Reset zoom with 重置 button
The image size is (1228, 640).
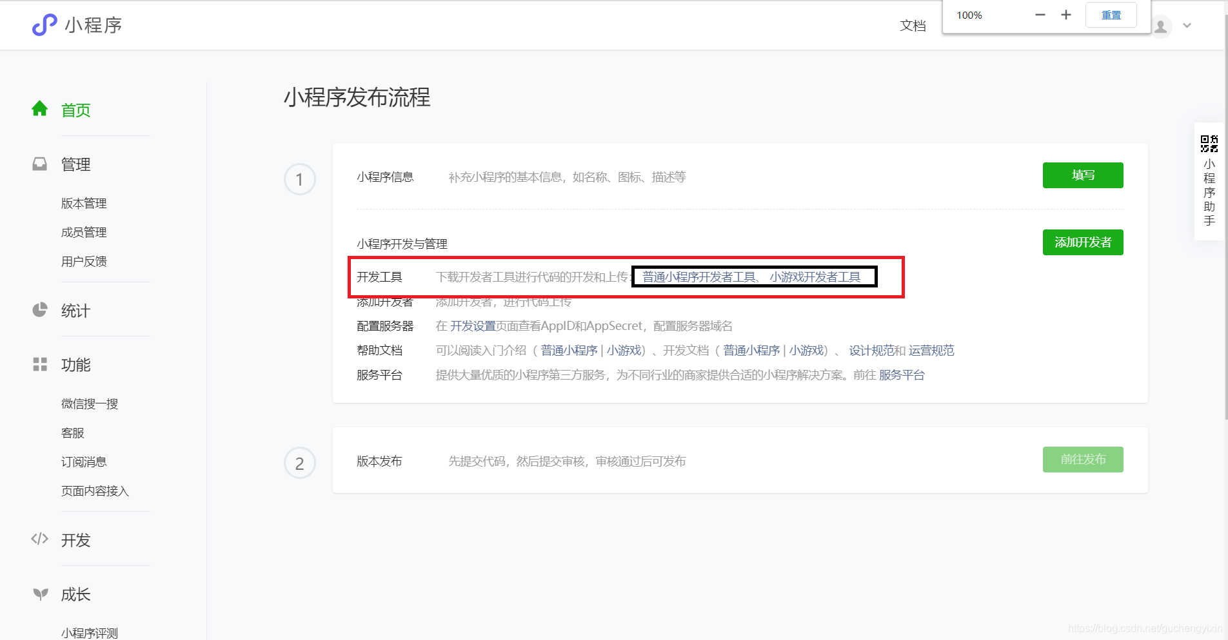(1111, 15)
